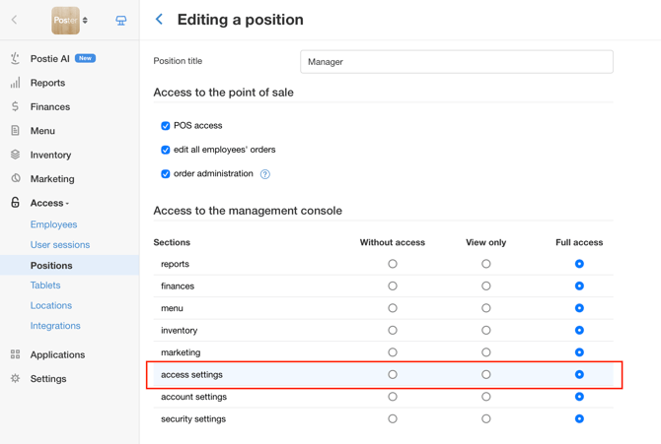This screenshot has width=661, height=444.
Task: Show help for order administration
Action: 264,174
